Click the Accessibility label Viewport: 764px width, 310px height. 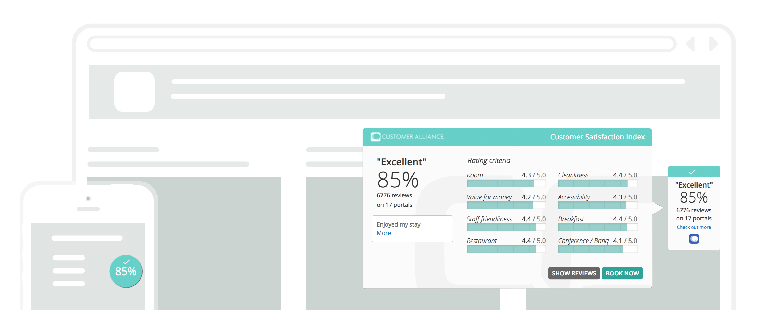574,197
